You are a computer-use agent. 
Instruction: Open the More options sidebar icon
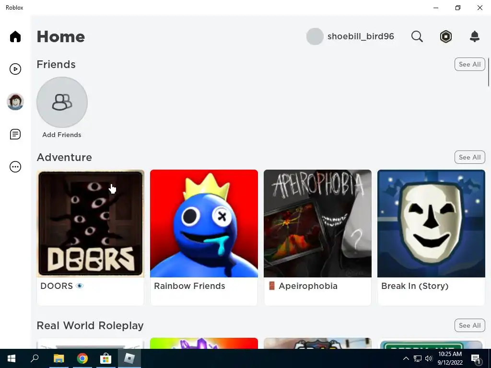pyautogui.click(x=15, y=167)
